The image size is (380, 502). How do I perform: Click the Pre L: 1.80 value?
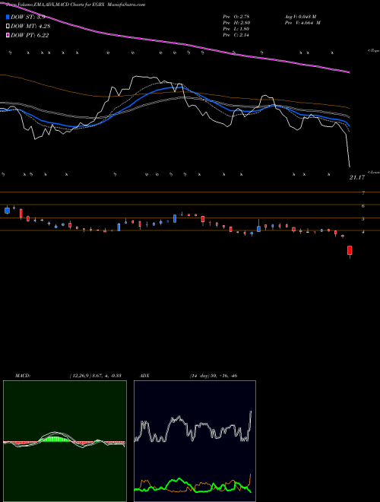point(236,29)
